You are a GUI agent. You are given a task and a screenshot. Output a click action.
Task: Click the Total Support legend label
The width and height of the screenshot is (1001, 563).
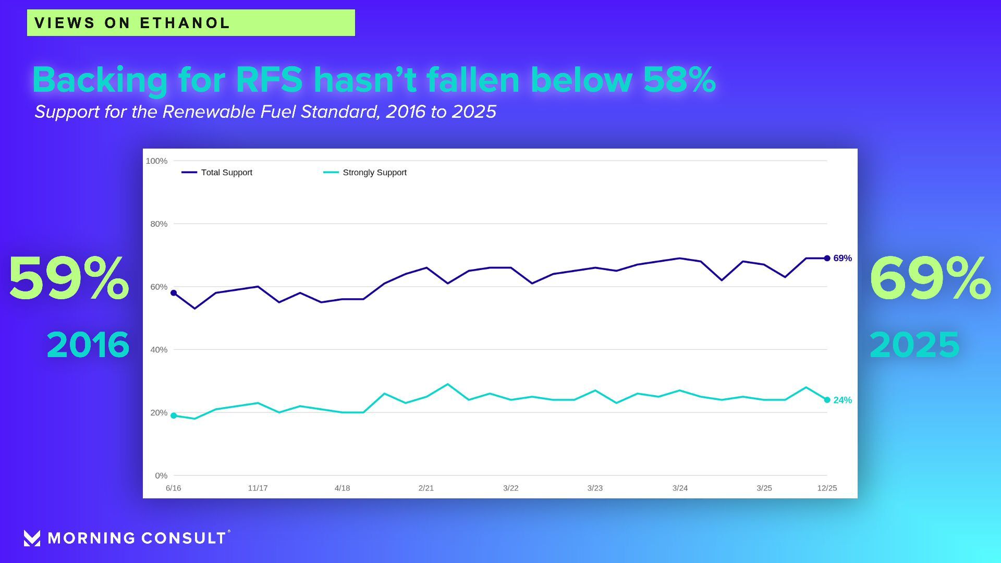(x=226, y=173)
